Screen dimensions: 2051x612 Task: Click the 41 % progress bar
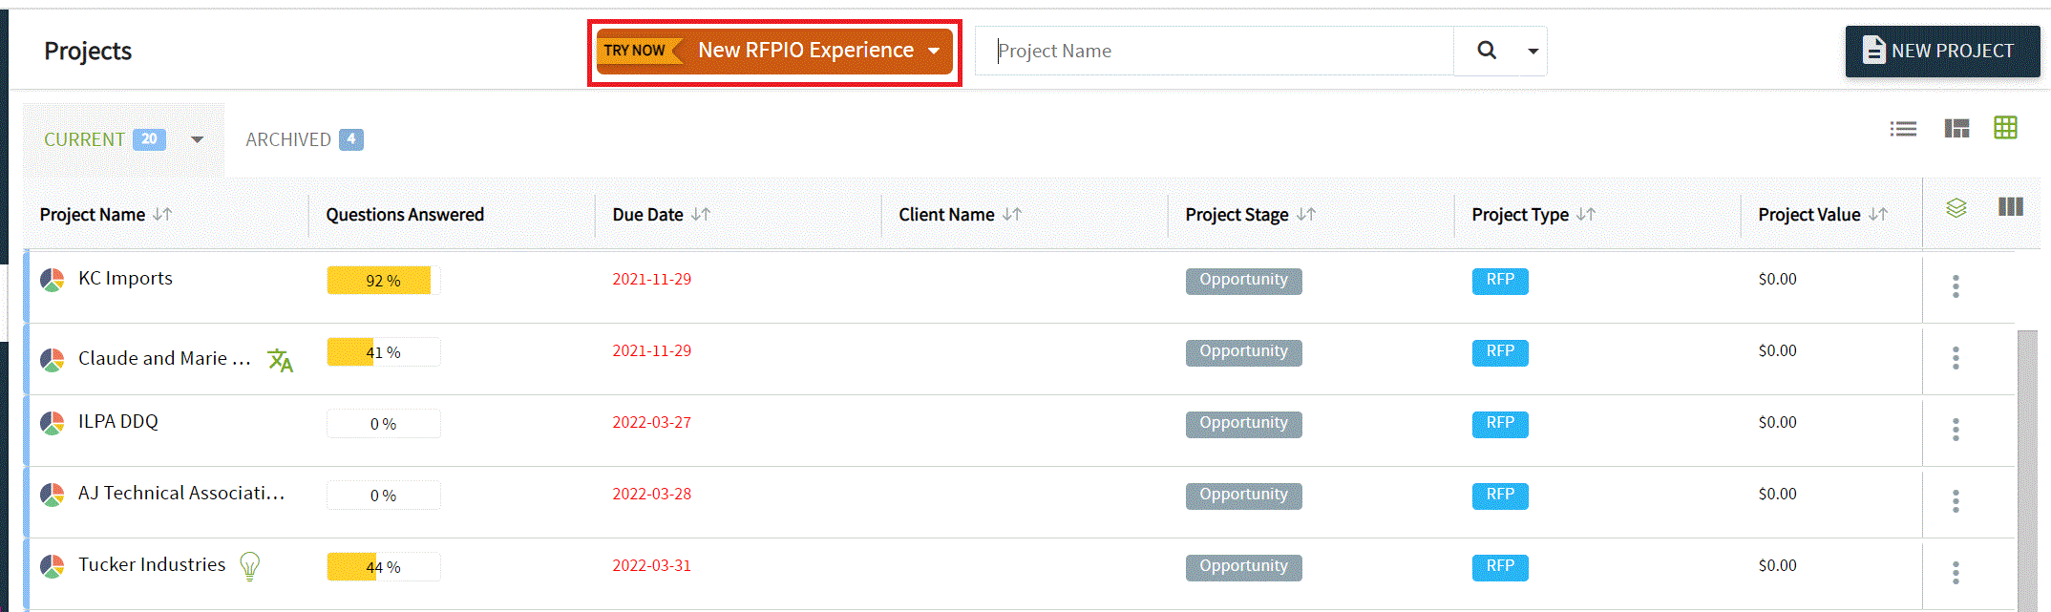point(384,352)
